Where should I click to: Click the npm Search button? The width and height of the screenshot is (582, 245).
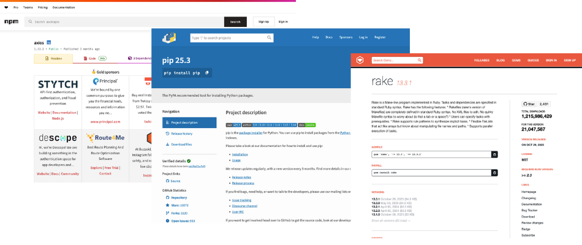[235, 22]
